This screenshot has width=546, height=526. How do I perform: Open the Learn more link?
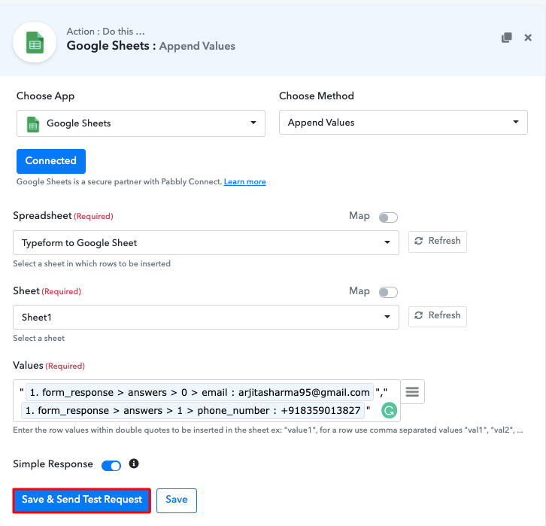(244, 182)
